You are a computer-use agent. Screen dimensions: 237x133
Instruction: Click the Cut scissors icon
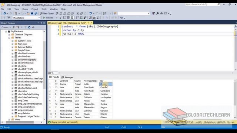tap(77, 13)
